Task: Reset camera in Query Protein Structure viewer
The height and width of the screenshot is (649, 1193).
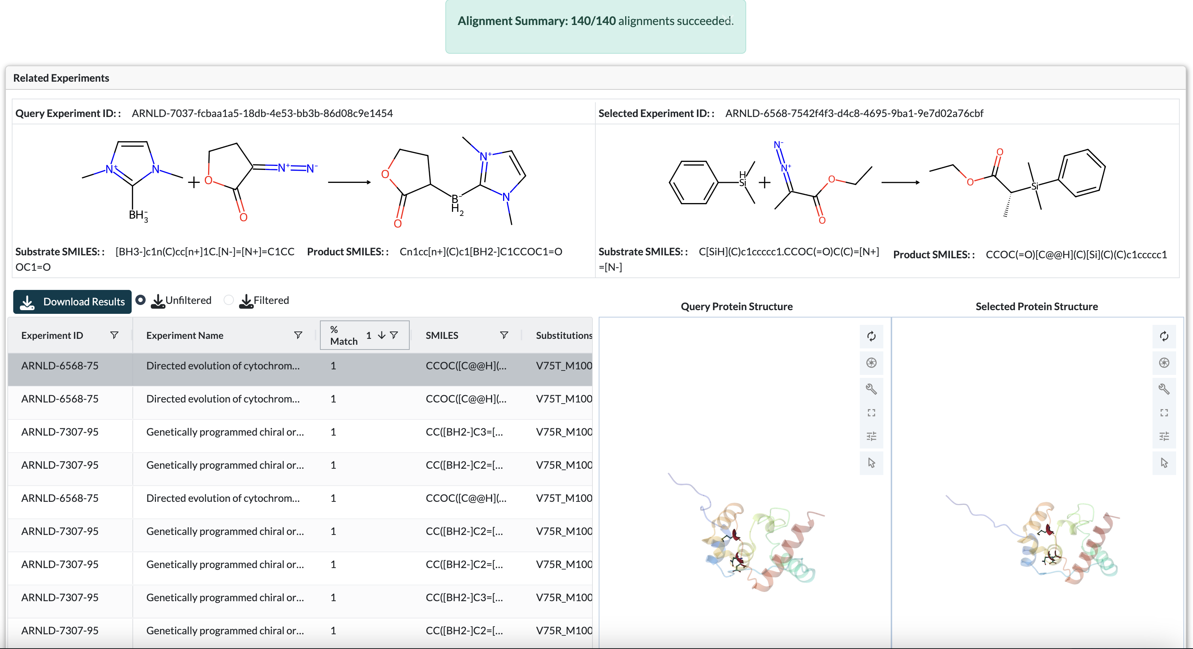Action: pyautogui.click(x=871, y=336)
